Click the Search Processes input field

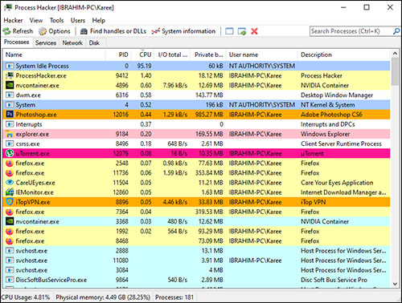click(x=351, y=31)
